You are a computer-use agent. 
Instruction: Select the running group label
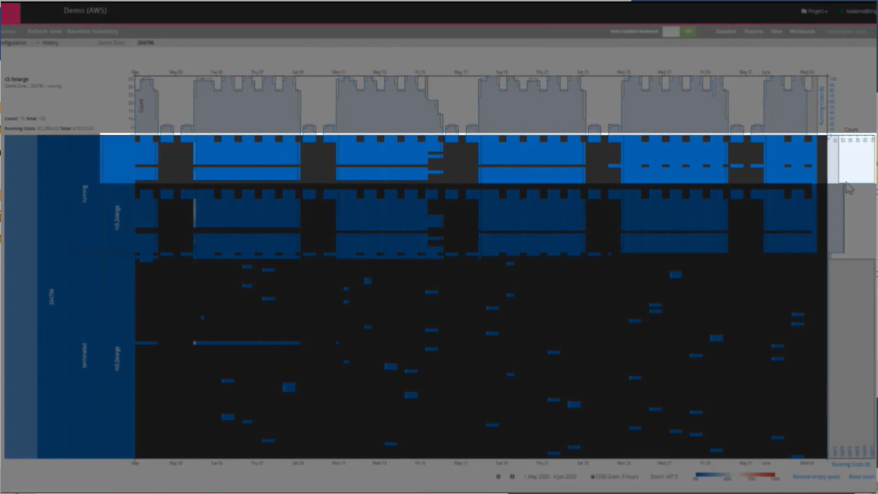pos(84,193)
